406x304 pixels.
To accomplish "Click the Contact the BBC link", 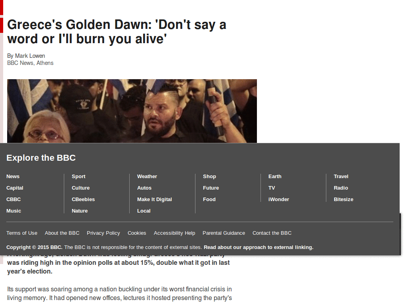I will click(272, 233).
